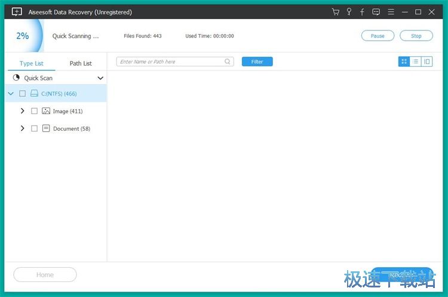Click the search magnifier icon

[x=228, y=62]
